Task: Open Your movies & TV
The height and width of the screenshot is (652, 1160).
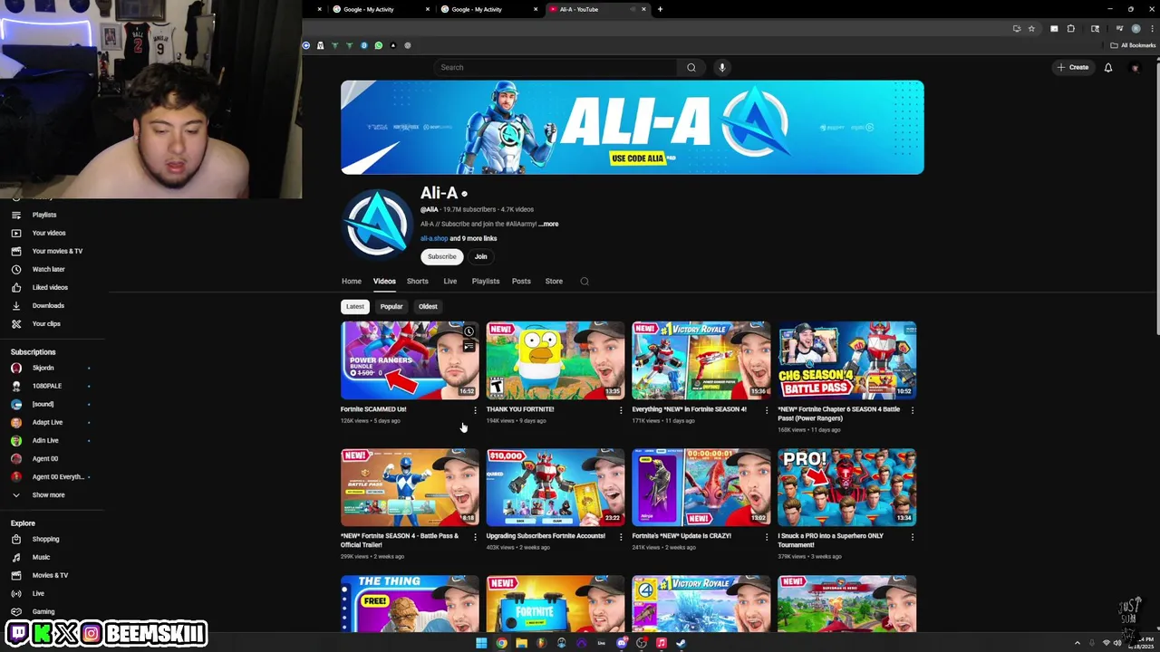Action: point(56,251)
